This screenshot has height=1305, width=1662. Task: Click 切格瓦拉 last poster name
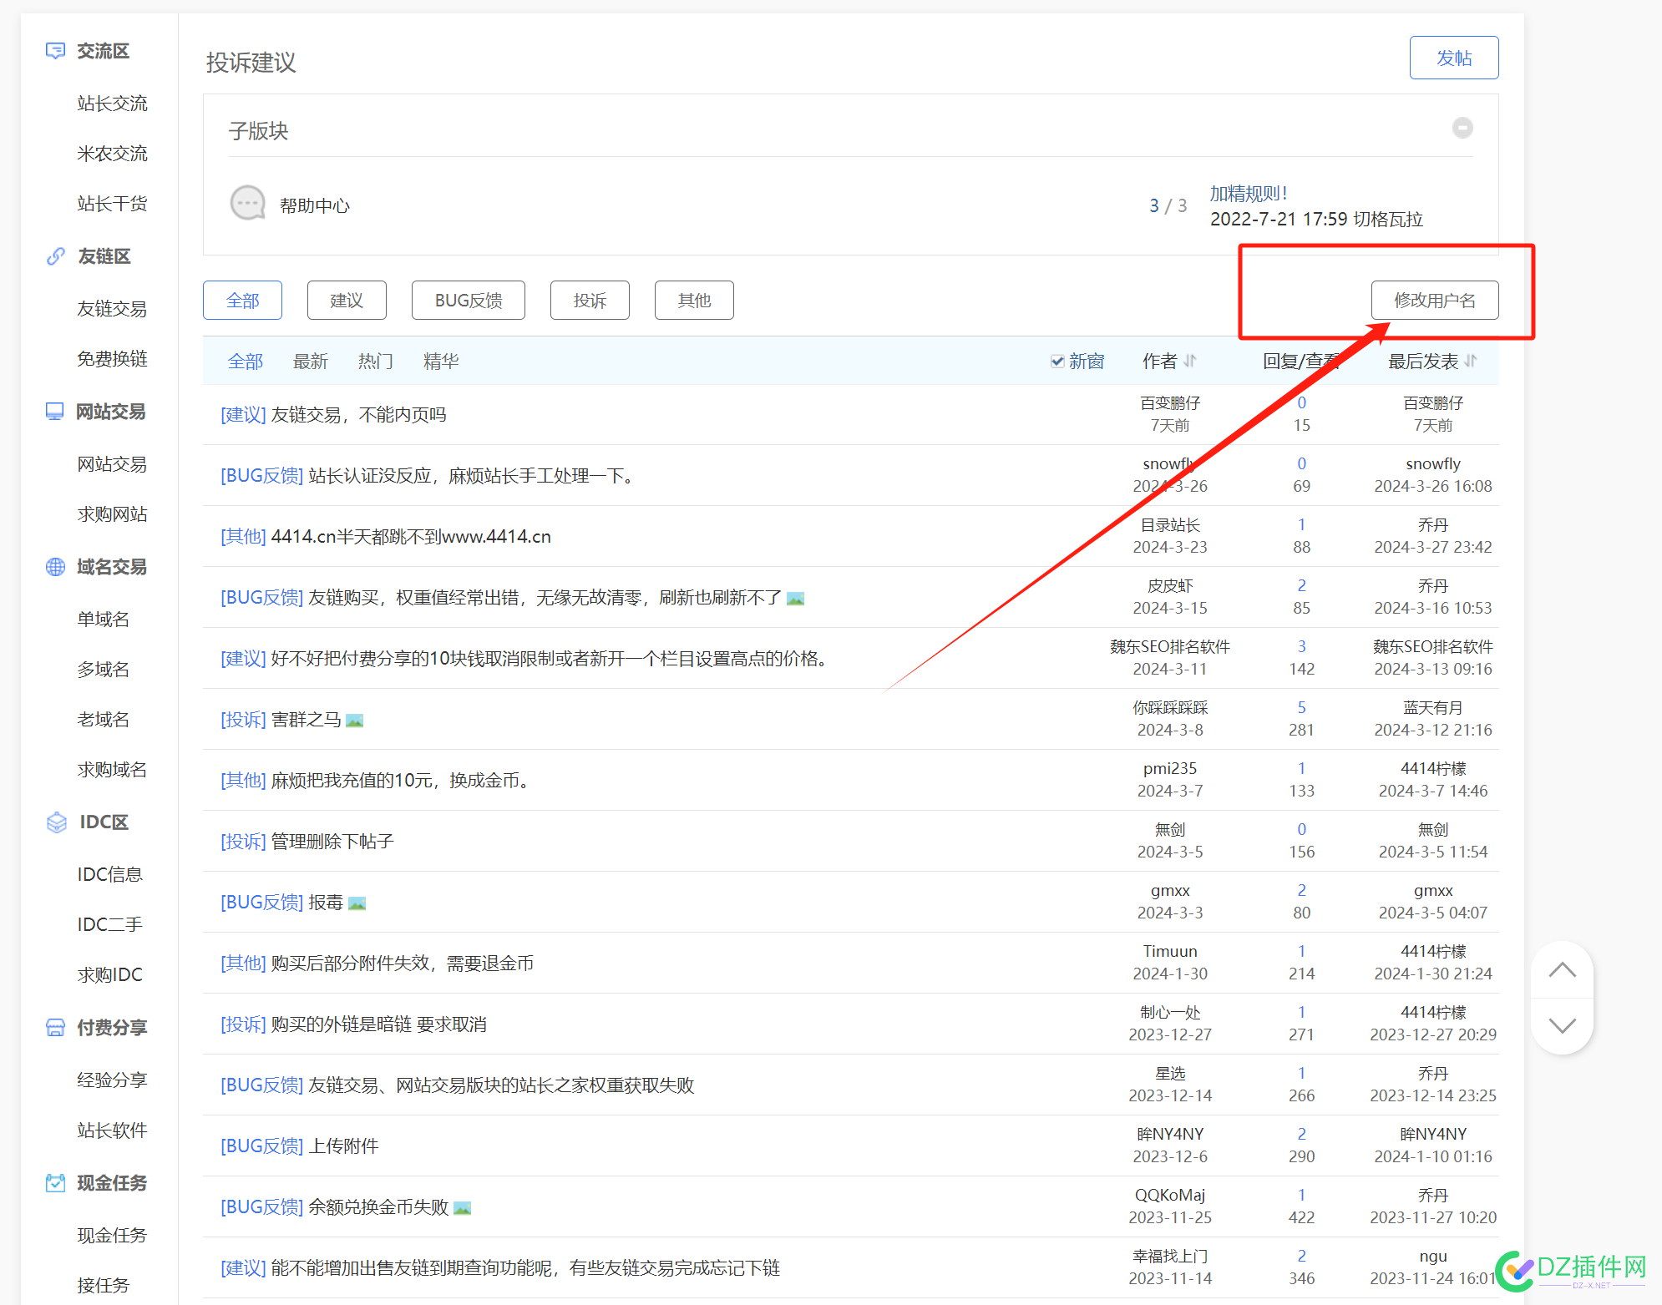(x=1388, y=220)
